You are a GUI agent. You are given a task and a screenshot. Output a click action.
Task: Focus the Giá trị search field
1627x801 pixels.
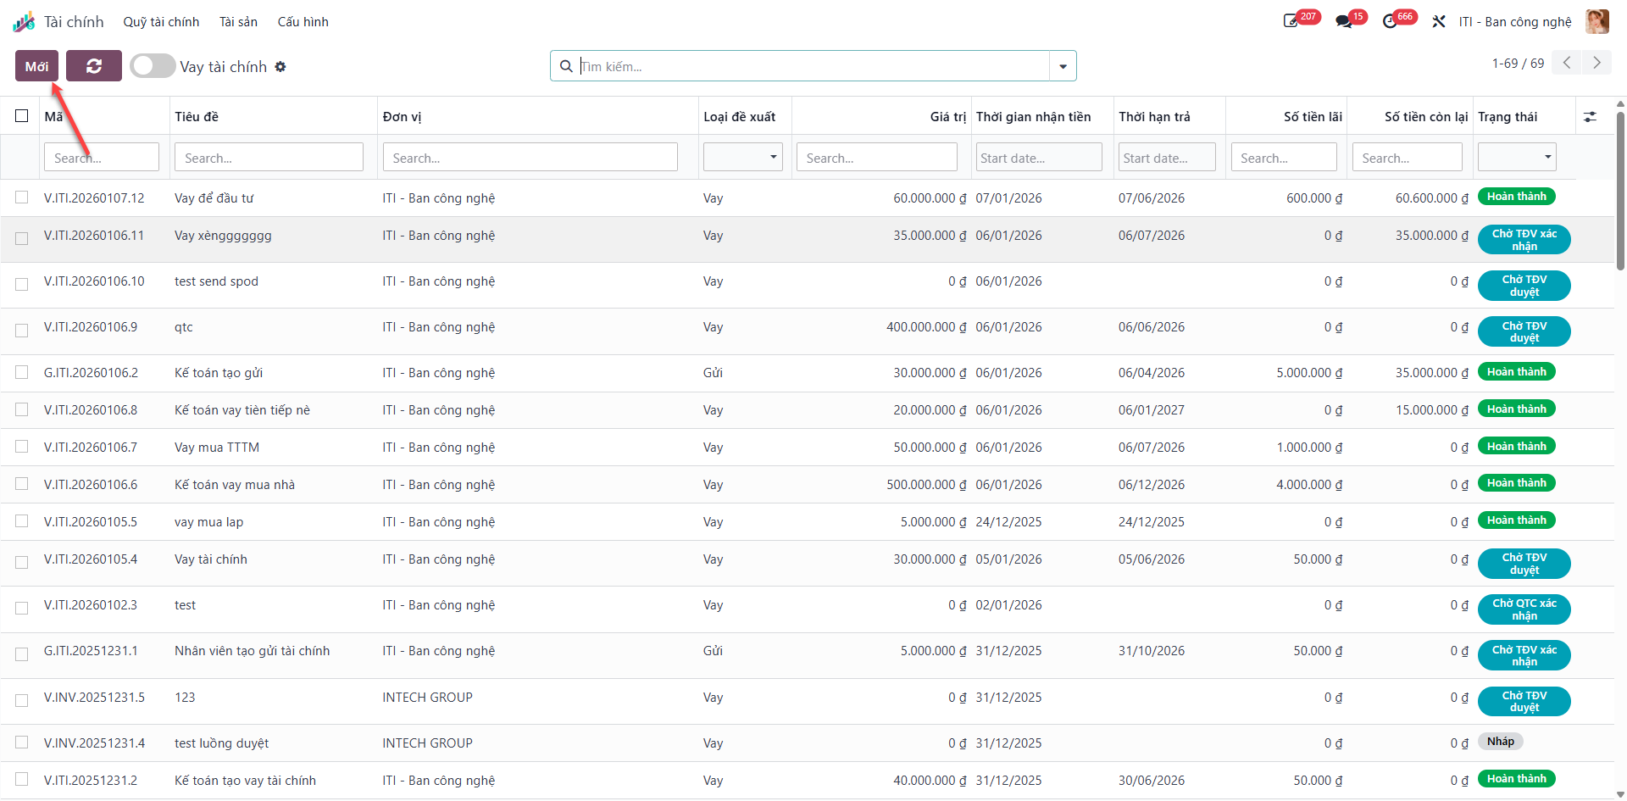pos(877,157)
